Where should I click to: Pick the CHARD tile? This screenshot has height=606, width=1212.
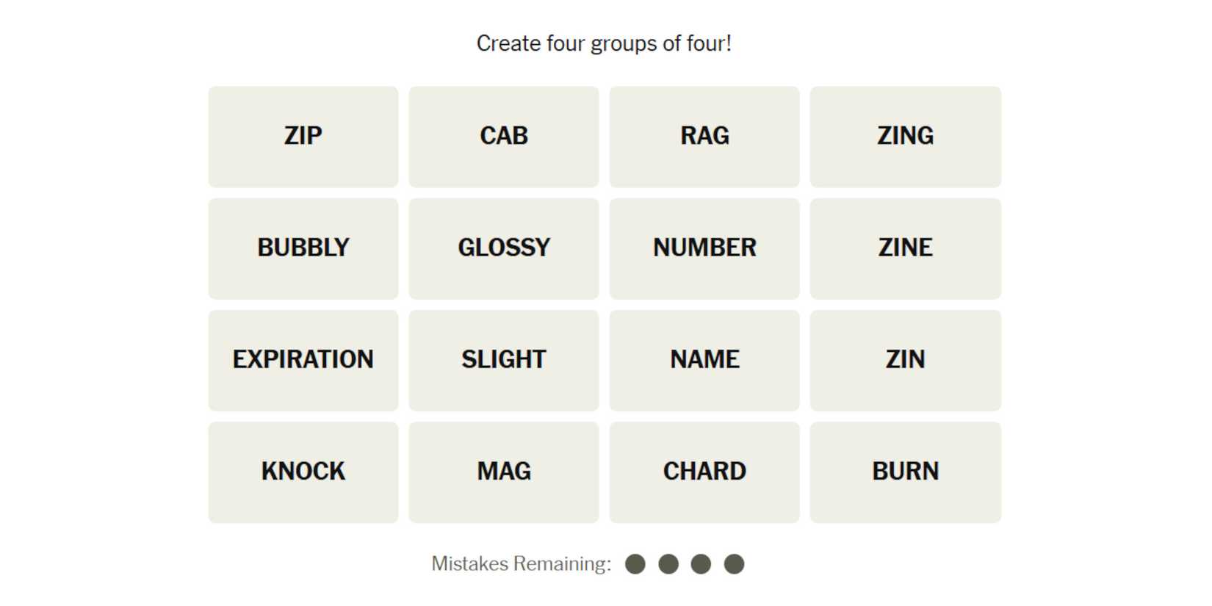pyautogui.click(x=704, y=472)
